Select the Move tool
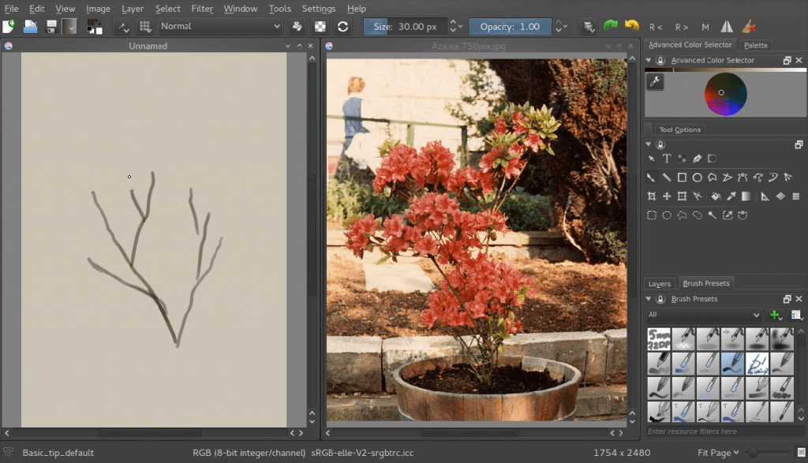This screenshot has height=463, width=808. [667, 196]
